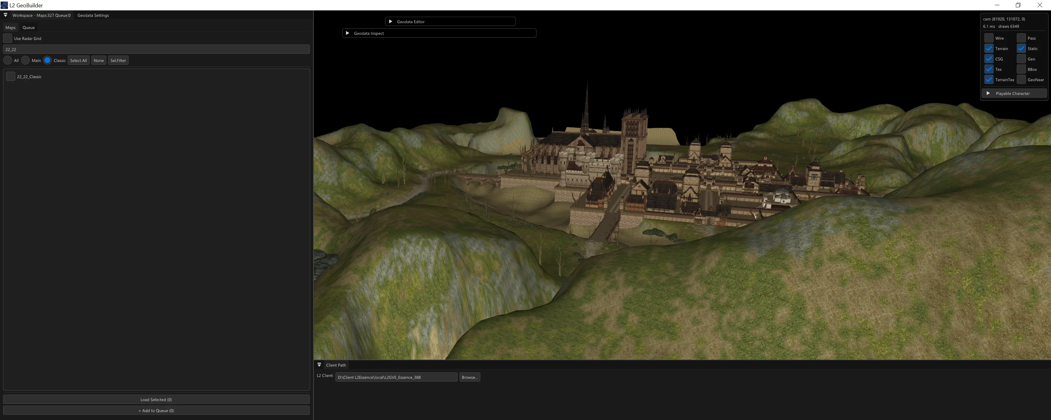Click the 22_22_Classic map name

[x=29, y=77]
